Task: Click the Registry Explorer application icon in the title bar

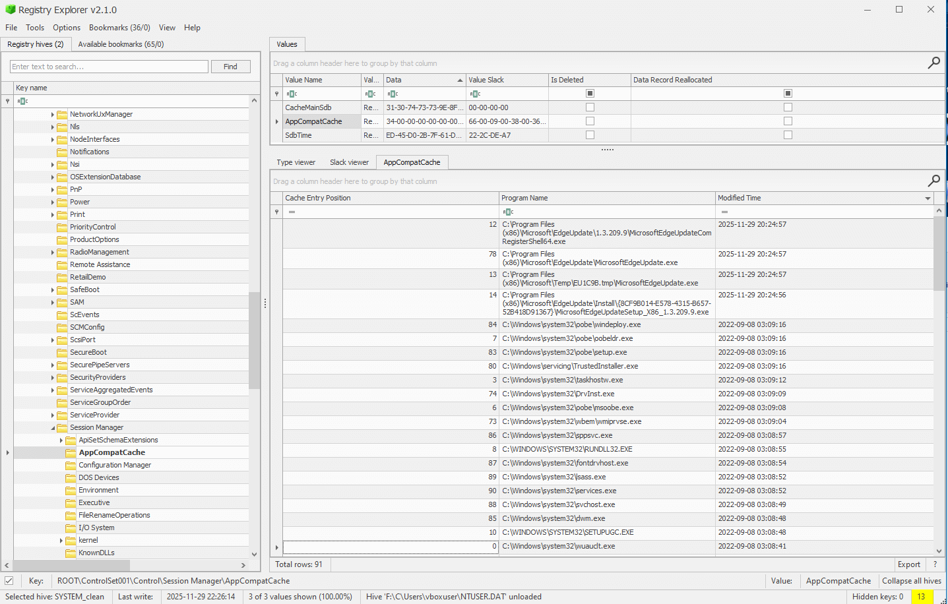Action: [x=9, y=9]
